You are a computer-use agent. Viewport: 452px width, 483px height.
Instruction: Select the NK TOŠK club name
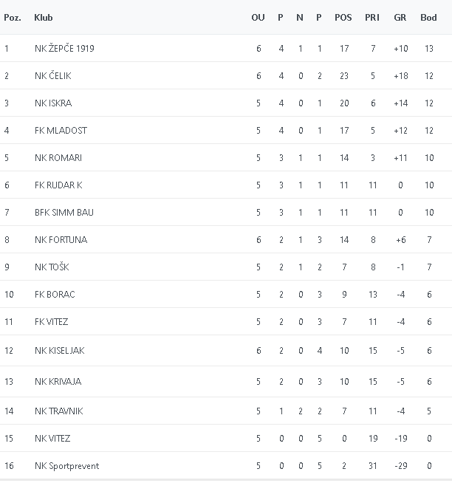(x=52, y=267)
